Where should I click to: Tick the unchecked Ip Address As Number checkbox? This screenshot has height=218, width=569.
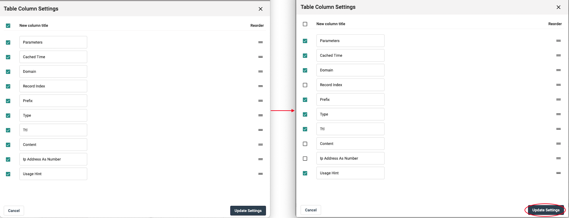(x=305, y=159)
